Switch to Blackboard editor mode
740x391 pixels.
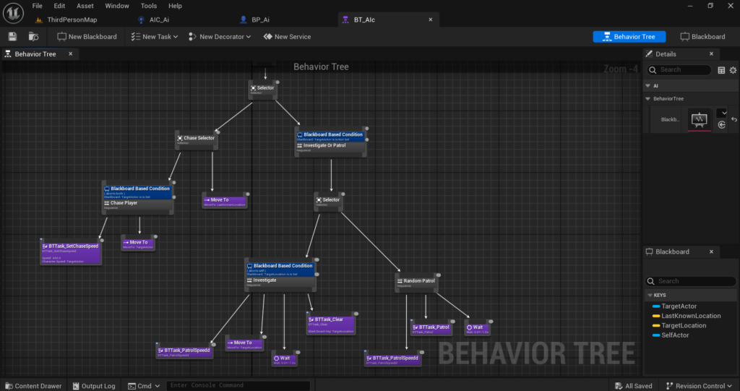[702, 36]
